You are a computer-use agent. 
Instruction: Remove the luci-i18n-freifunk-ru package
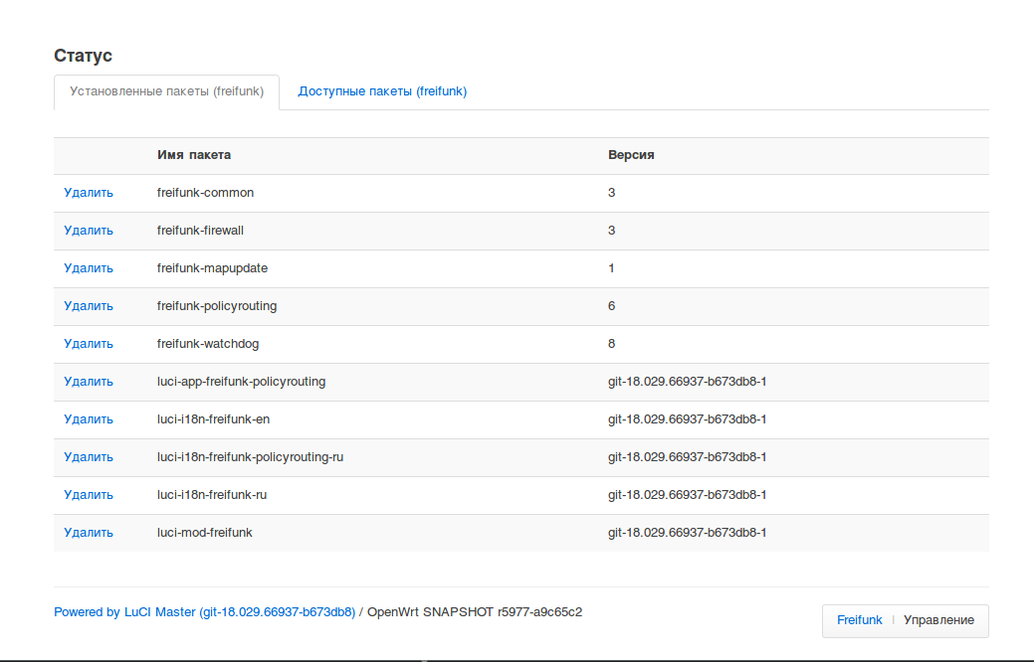(x=89, y=495)
